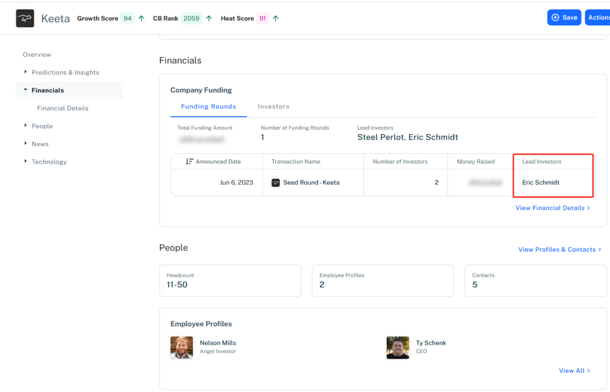Collapse the Financials sidebar section

coord(26,90)
